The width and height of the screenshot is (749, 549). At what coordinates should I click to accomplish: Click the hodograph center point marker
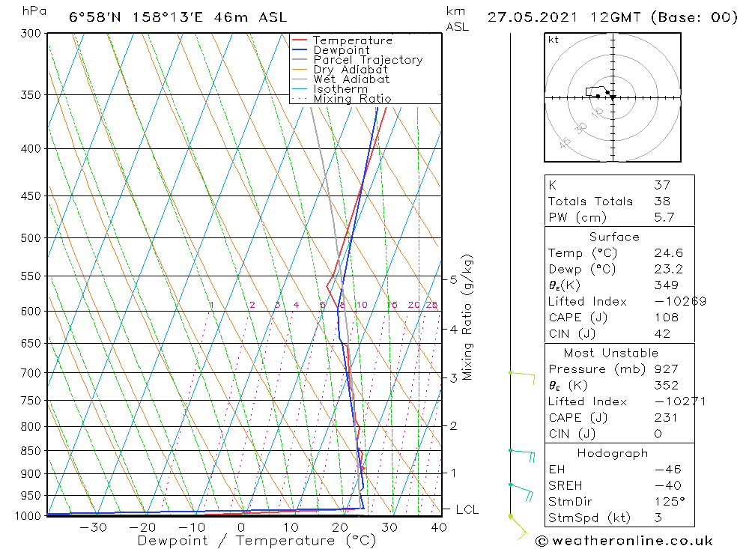click(x=613, y=97)
